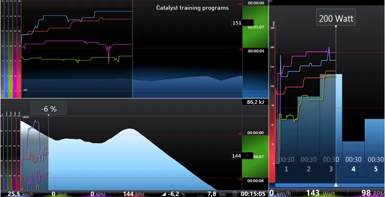
Task: Select interval bar number 4
Action: pos(353,162)
